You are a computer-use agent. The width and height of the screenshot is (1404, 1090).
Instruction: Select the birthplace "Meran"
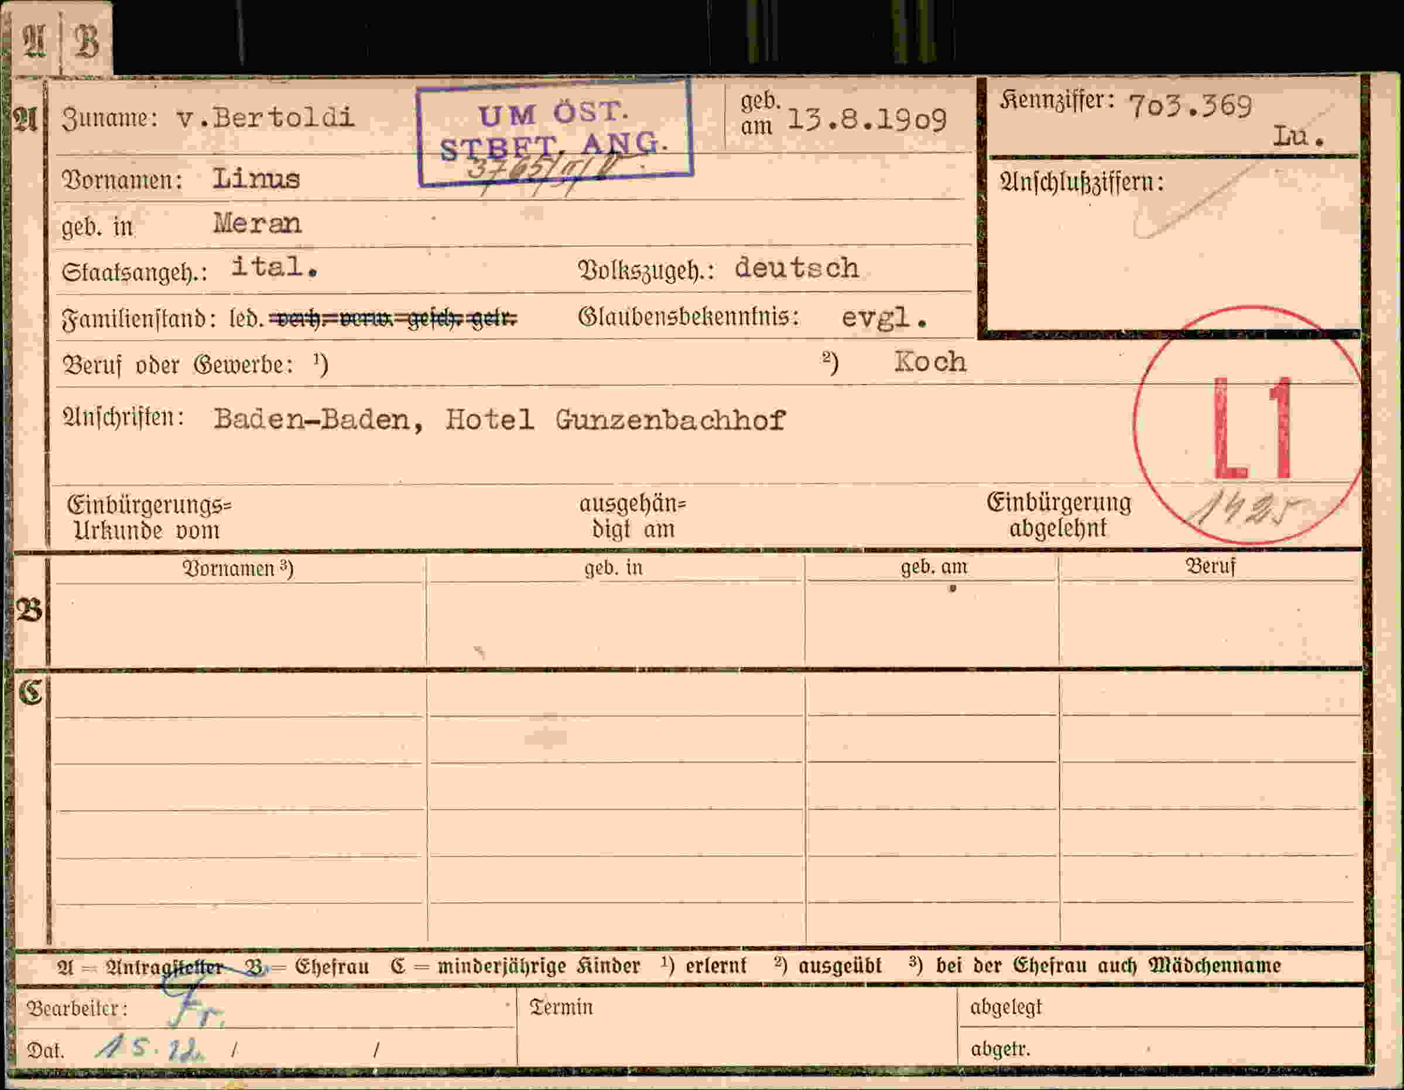coord(257,224)
